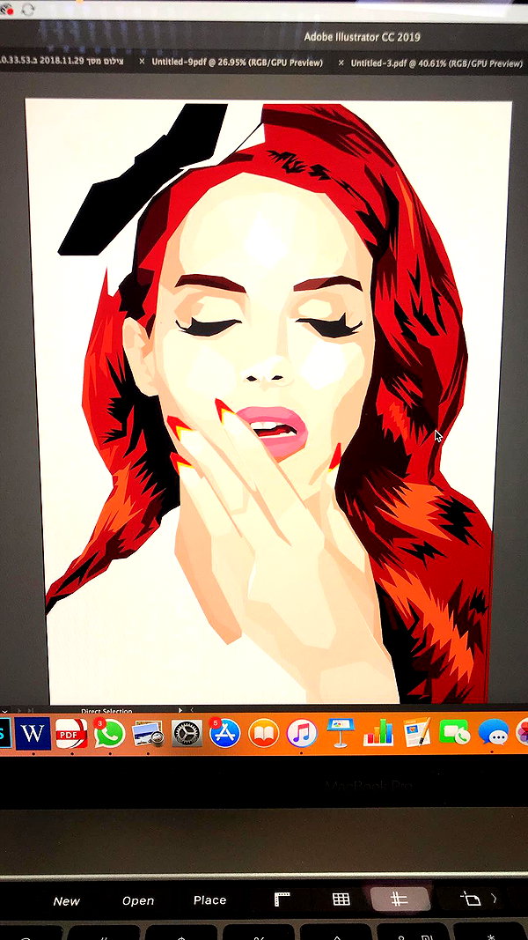Viewport: 528px width, 940px height.
Task: Tap Place on the Touch Bar
Action: [x=209, y=899]
